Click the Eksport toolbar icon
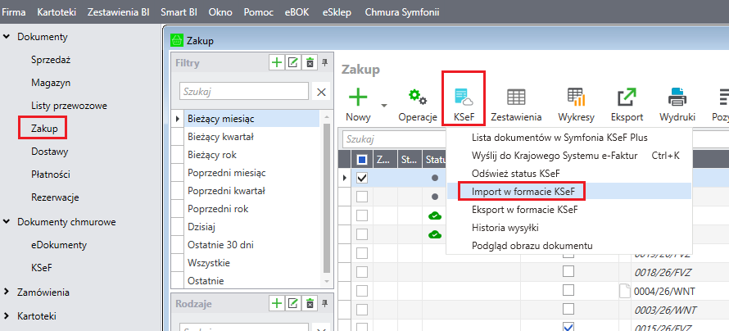 click(627, 97)
